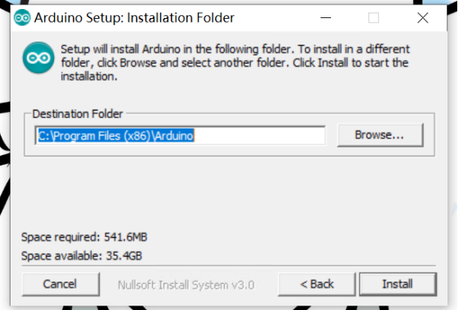This screenshot has width=458, height=310.
Task: Click the 'Destination Folder' group label
Action: click(x=77, y=114)
